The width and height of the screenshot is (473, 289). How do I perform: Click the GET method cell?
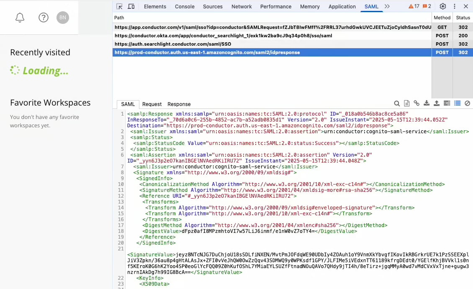click(442, 27)
